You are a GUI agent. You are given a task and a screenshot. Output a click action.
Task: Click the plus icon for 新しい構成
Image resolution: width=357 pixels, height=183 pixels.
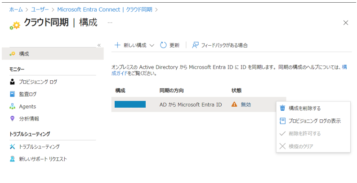tap(117, 45)
